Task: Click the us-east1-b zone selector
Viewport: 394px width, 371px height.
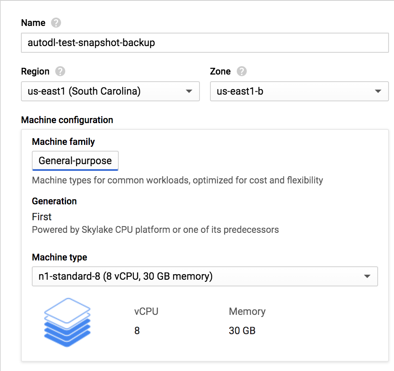Action: 299,91
